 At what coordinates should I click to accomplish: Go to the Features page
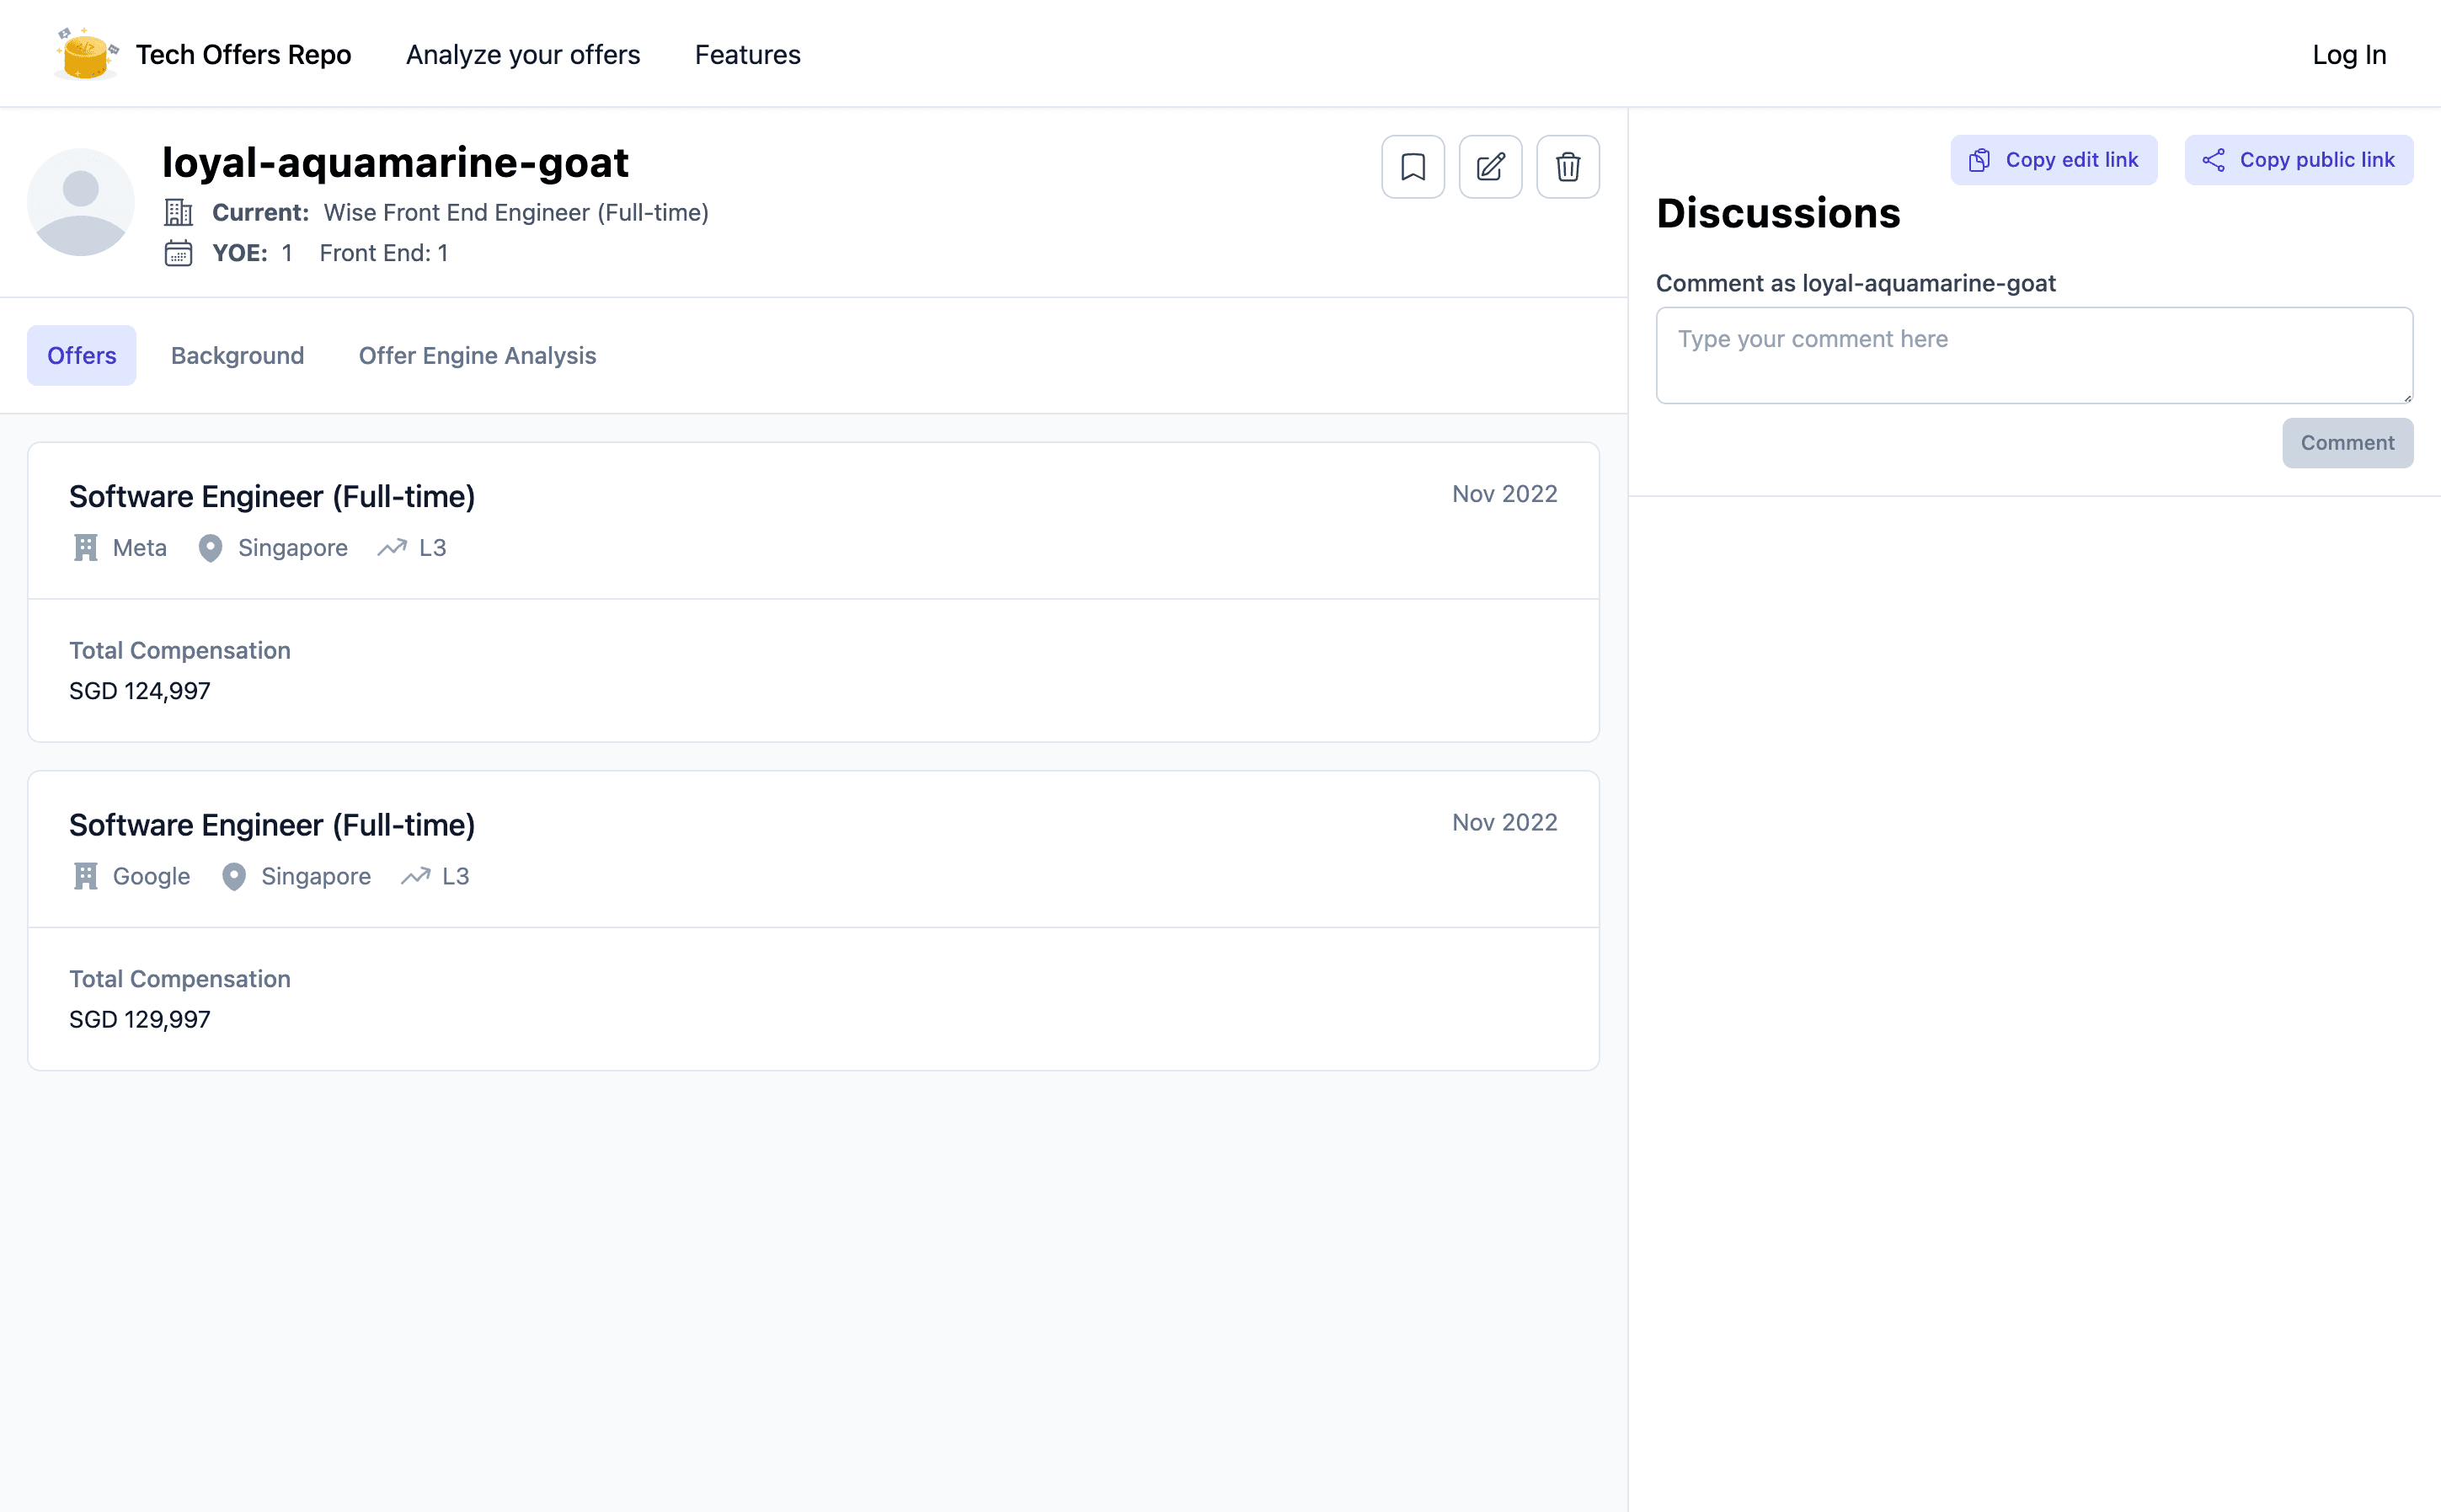[x=747, y=55]
